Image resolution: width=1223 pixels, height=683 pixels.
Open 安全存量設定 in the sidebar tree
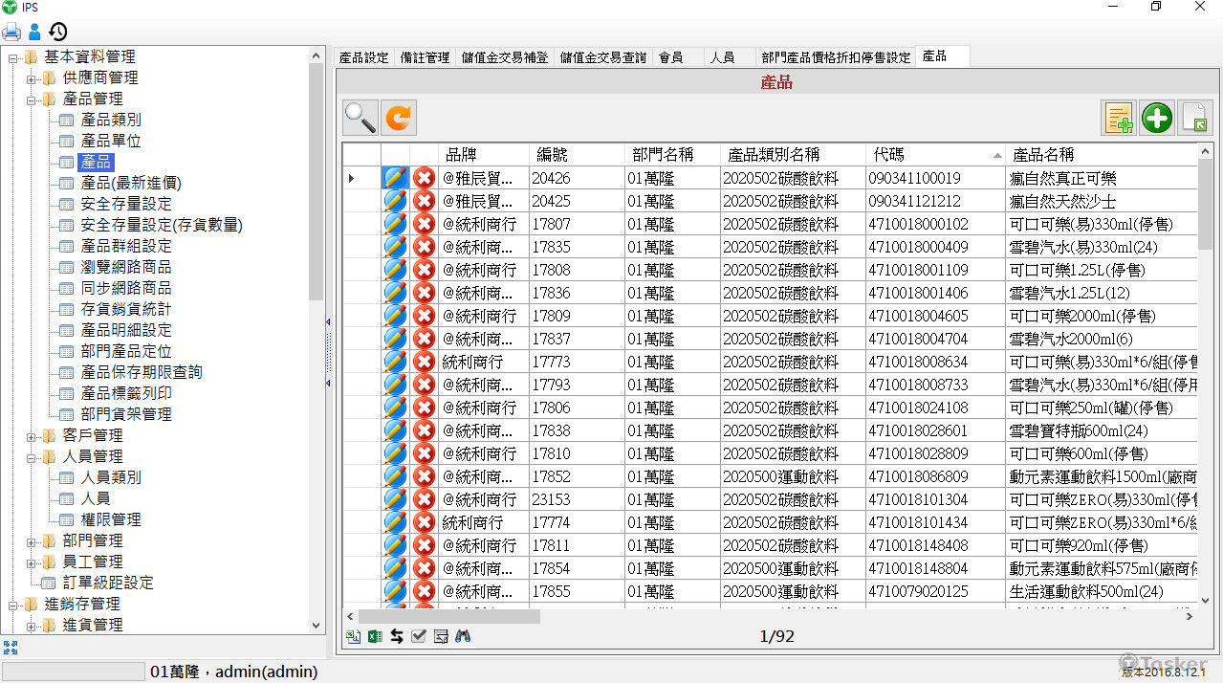126,204
